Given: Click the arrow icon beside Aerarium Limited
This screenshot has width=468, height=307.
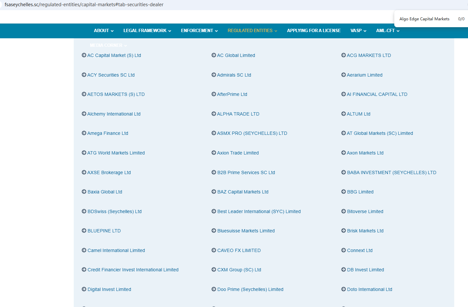Looking at the screenshot, I should [x=343, y=75].
